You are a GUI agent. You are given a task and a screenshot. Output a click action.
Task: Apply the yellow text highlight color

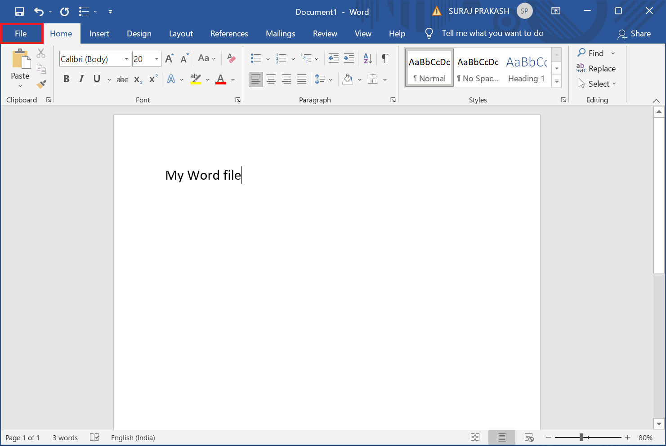[x=196, y=79]
